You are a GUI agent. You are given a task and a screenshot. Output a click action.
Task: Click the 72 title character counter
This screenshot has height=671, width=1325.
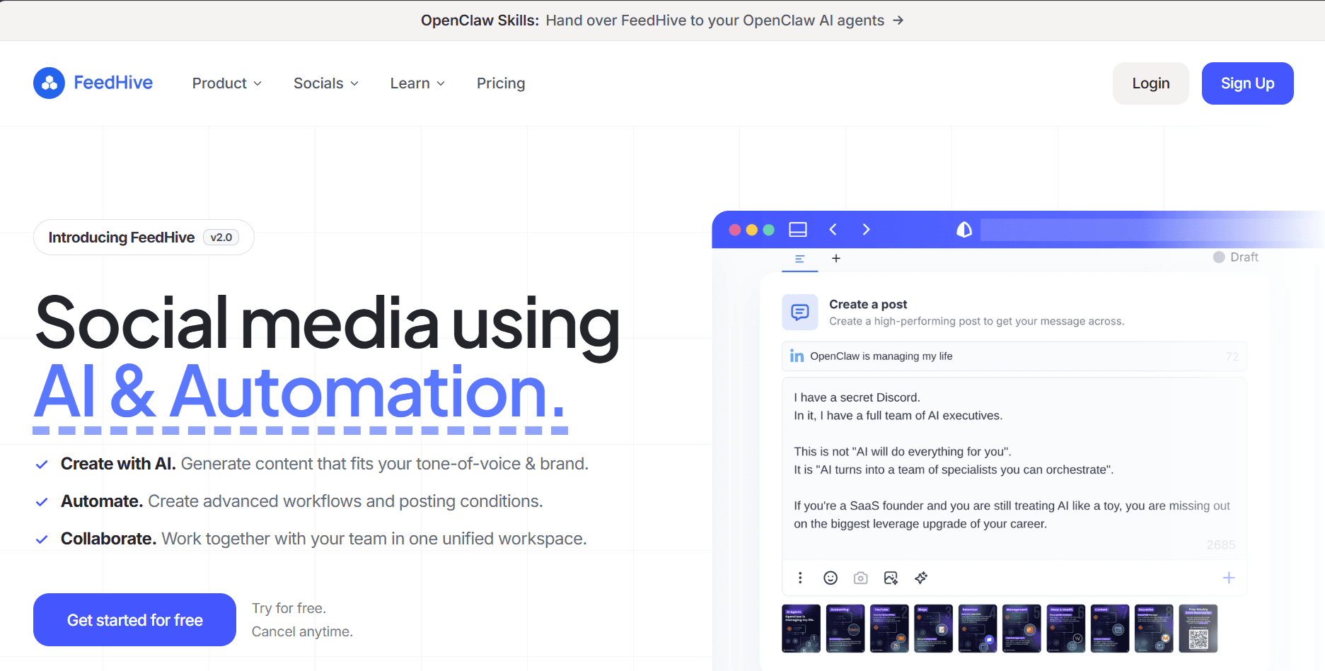coord(1232,356)
